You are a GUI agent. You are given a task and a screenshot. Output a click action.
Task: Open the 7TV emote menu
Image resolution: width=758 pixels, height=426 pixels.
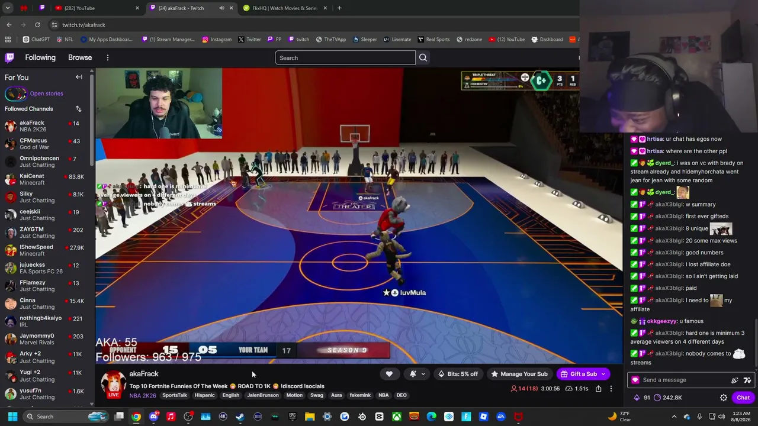click(x=747, y=380)
